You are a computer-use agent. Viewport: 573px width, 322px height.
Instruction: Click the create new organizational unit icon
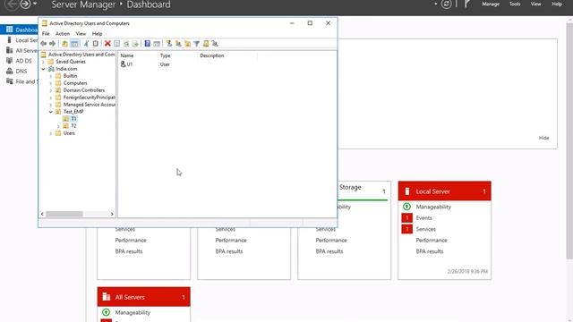[187, 44]
